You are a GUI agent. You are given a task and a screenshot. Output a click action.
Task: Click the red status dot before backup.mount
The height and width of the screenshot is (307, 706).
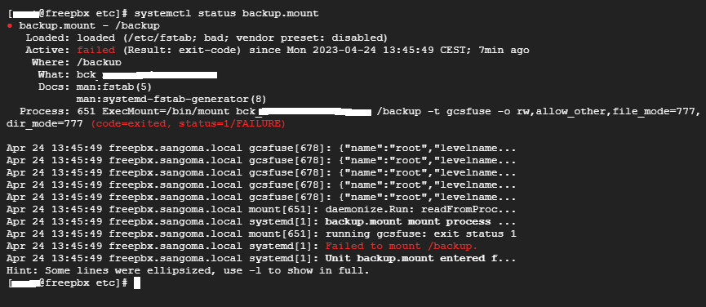pos(10,26)
